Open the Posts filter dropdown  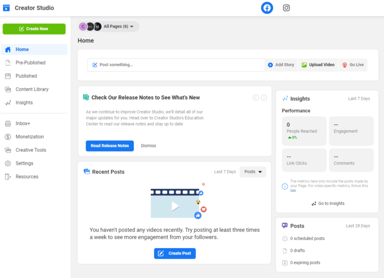pyautogui.click(x=253, y=172)
